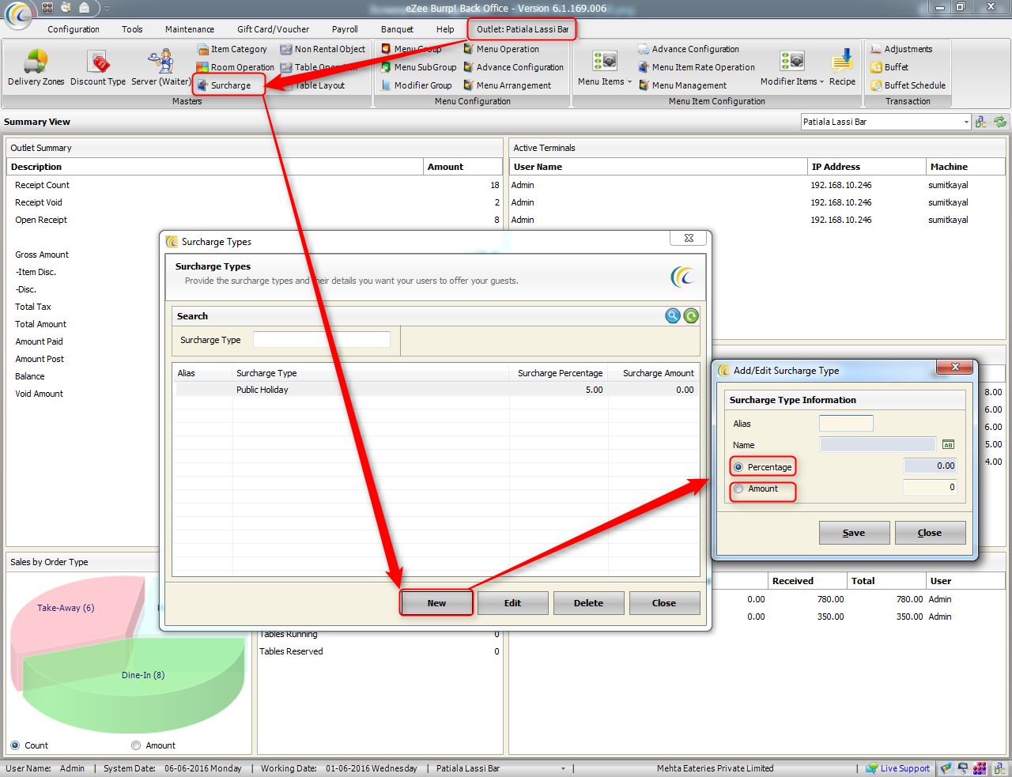Click Close in Add/Edit Surcharge Type
1012x777 pixels.
pyautogui.click(x=930, y=533)
